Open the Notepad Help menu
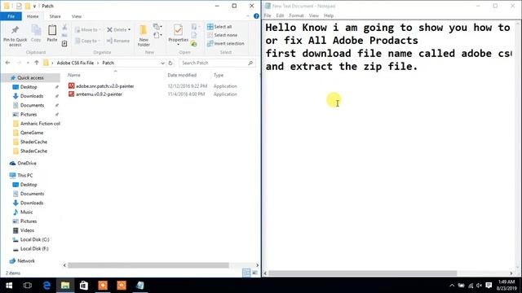The width and height of the screenshot is (522, 293). point(329,15)
